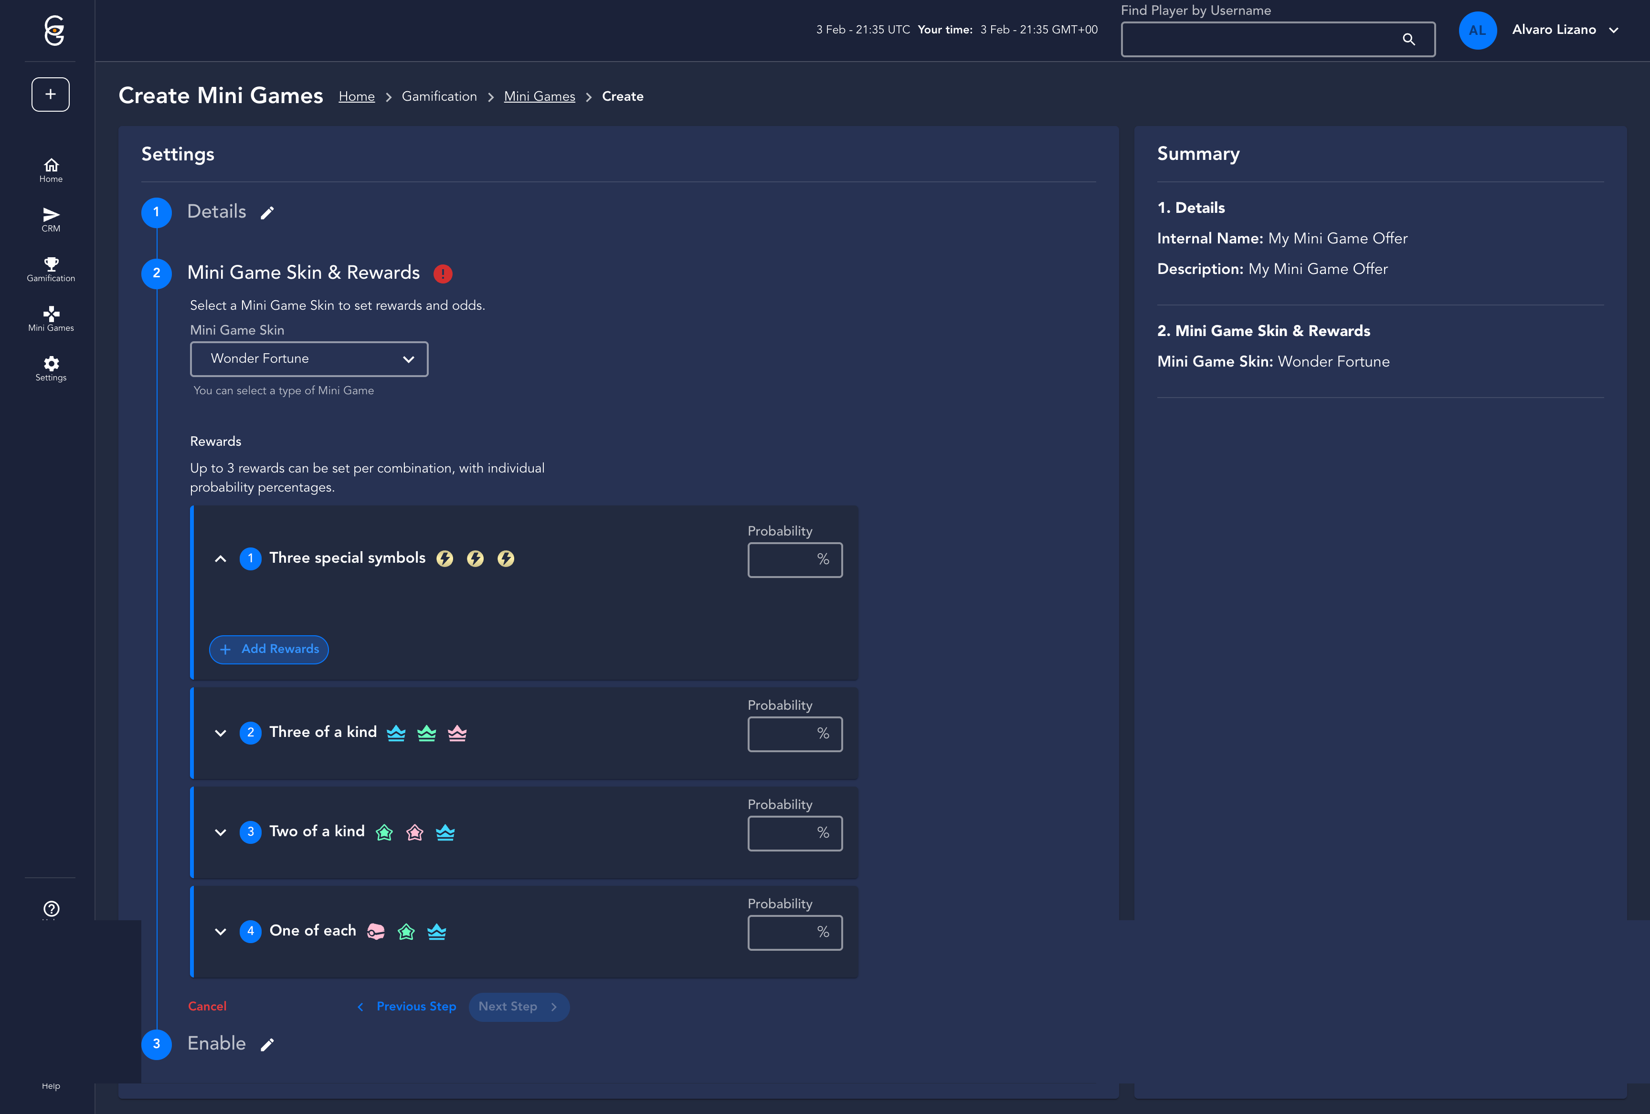Screen dimensions: 1650x1114
Task: Expand the Two of a kind section
Action: coord(221,832)
